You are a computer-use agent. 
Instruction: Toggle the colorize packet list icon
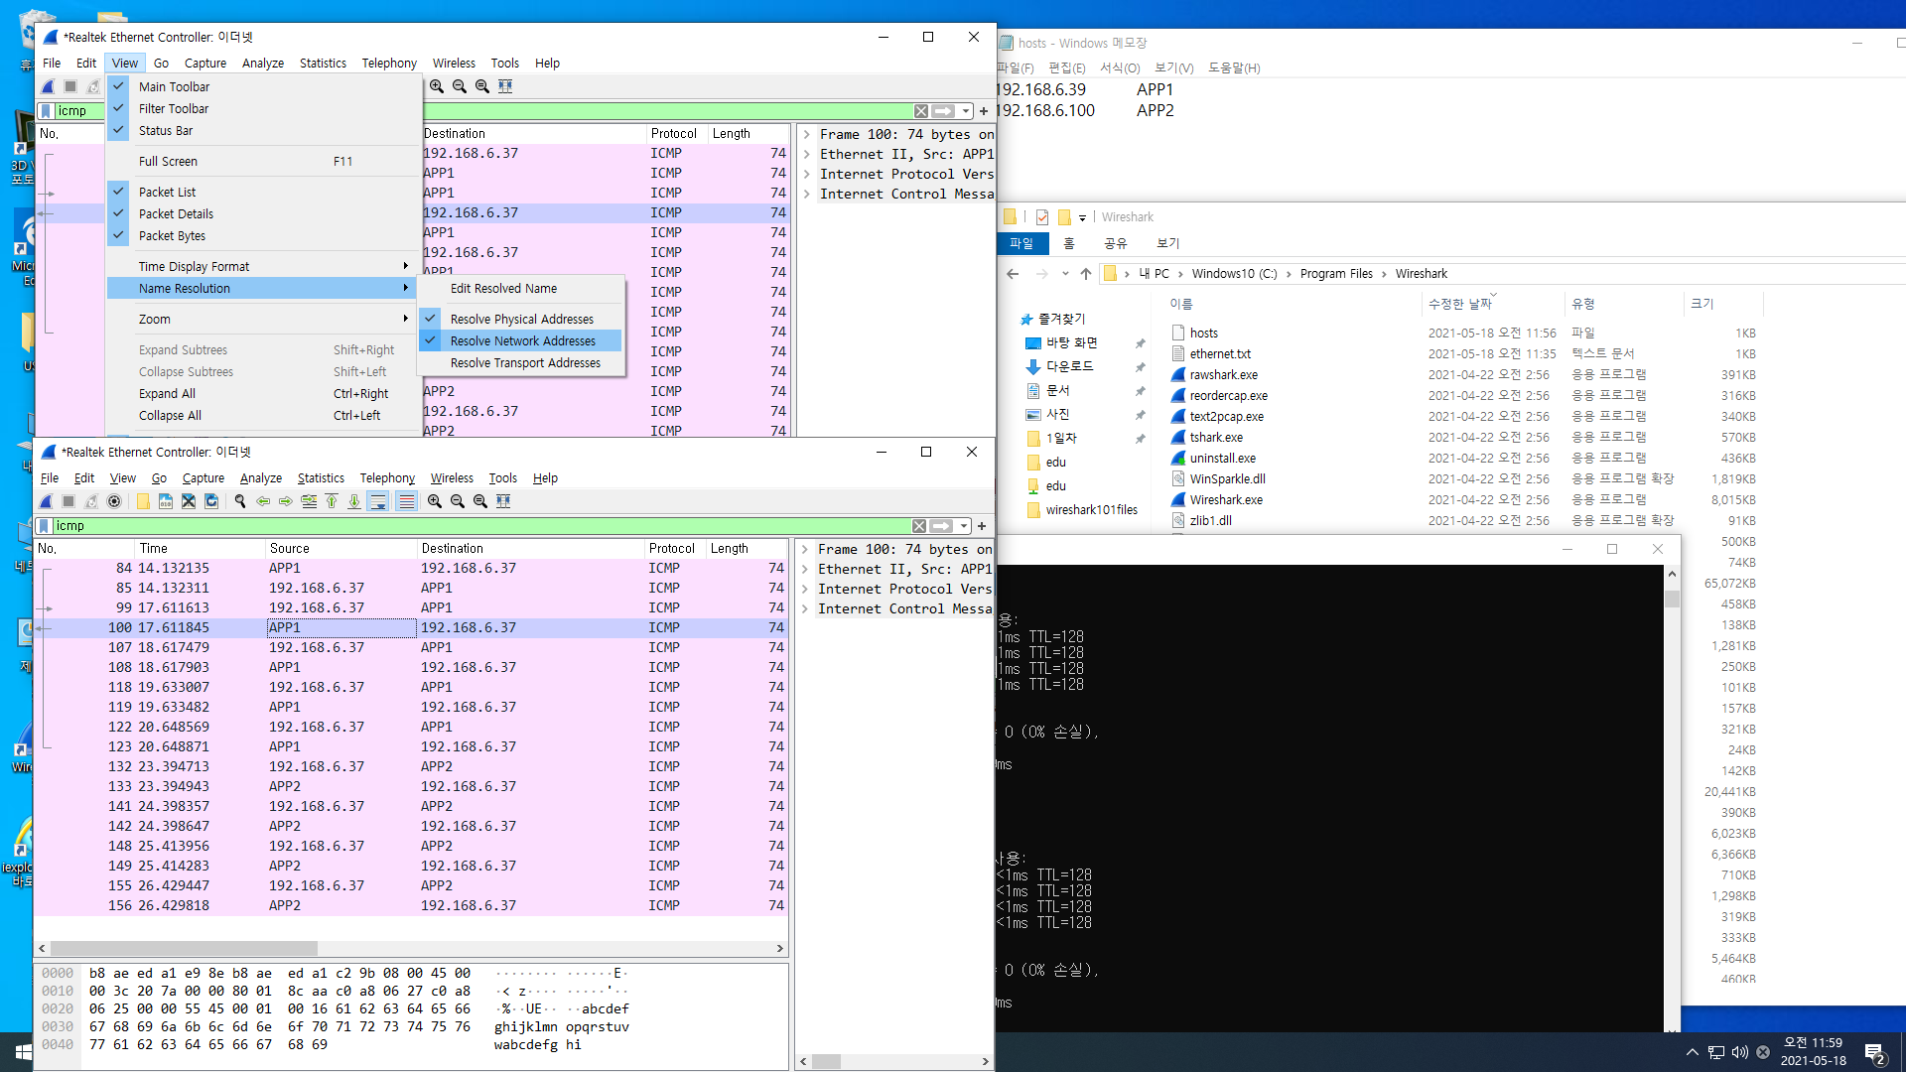[407, 501]
